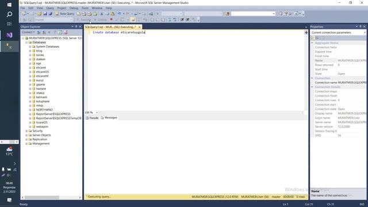Image resolution: width=368 pixels, height=207 pixels.
Task: Select the webapim database
Action: (42, 126)
